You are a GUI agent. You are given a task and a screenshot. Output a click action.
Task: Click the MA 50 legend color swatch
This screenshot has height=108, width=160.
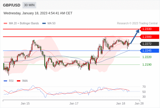coord(44,23)
